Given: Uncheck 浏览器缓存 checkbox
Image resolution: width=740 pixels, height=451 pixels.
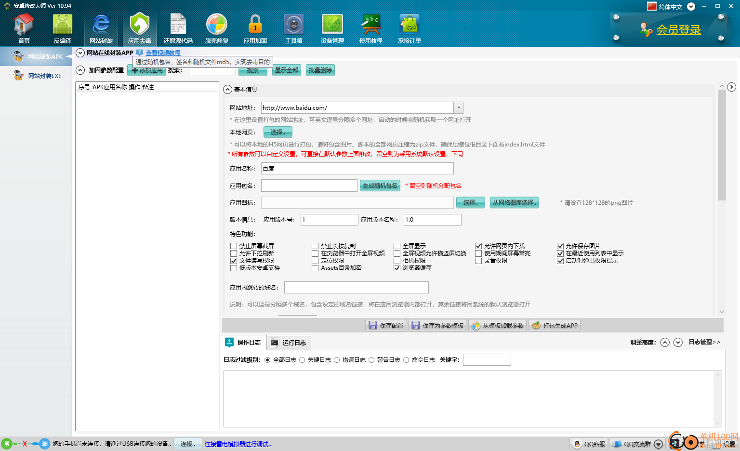Looking at the screenshot, I should point(397,268).
